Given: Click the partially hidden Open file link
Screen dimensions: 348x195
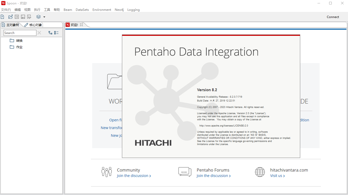Looking at the screenshot, I should coord(115,120).
